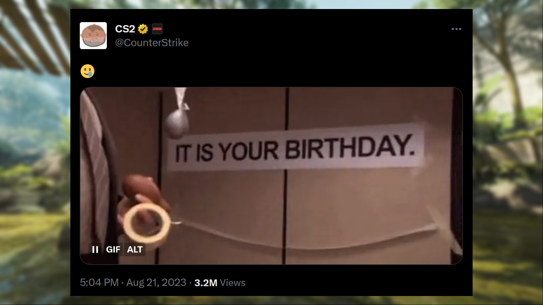543x305 pixels.
Task: Click the word Views beside 3.2M
Action: click(233, 283)
